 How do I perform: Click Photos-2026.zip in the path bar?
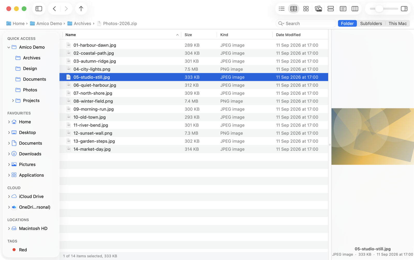click(117, 24)
